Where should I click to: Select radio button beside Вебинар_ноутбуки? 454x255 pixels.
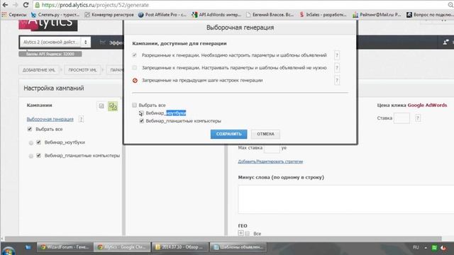pyautogui.click(x=31, y=143)
